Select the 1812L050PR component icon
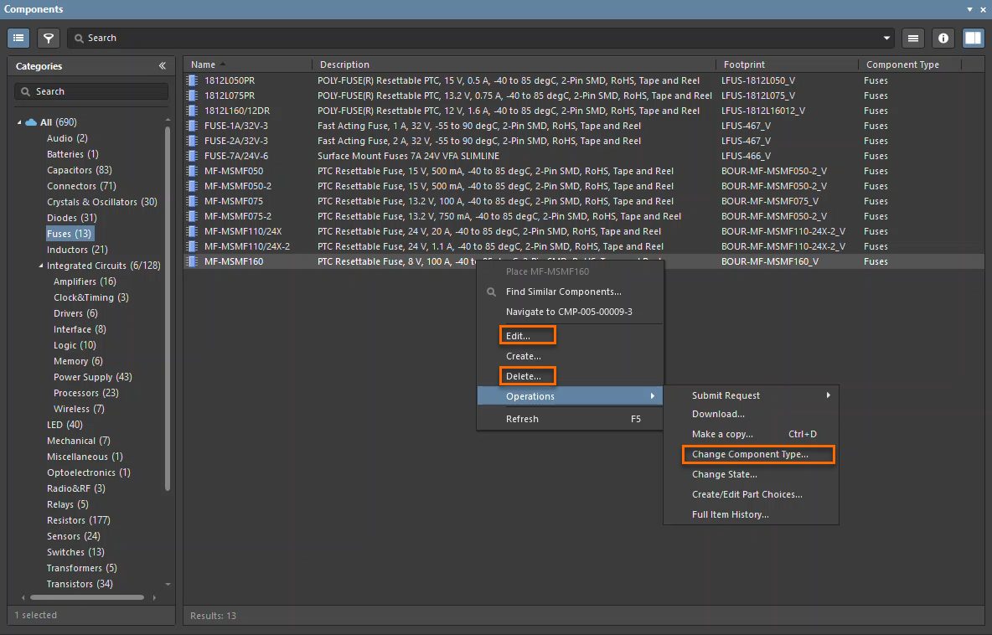The width and height of the screenshot is (992, 635). (x=193, y=80)
